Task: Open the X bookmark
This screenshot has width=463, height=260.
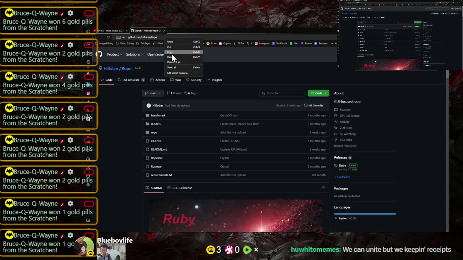Action: (x=250, y=43)
